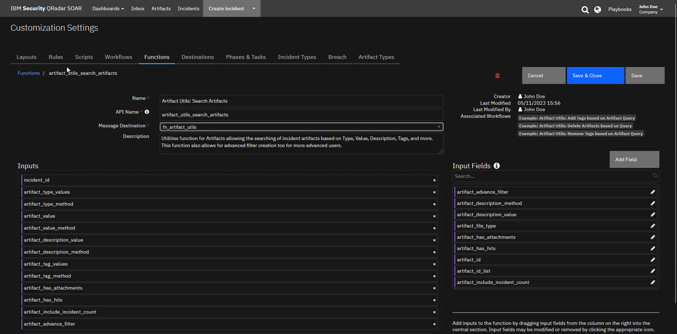Open the Create incident caret dropdown

tap(254, 8)
